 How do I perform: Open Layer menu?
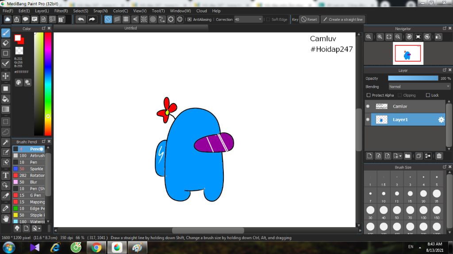click(42, 11)
